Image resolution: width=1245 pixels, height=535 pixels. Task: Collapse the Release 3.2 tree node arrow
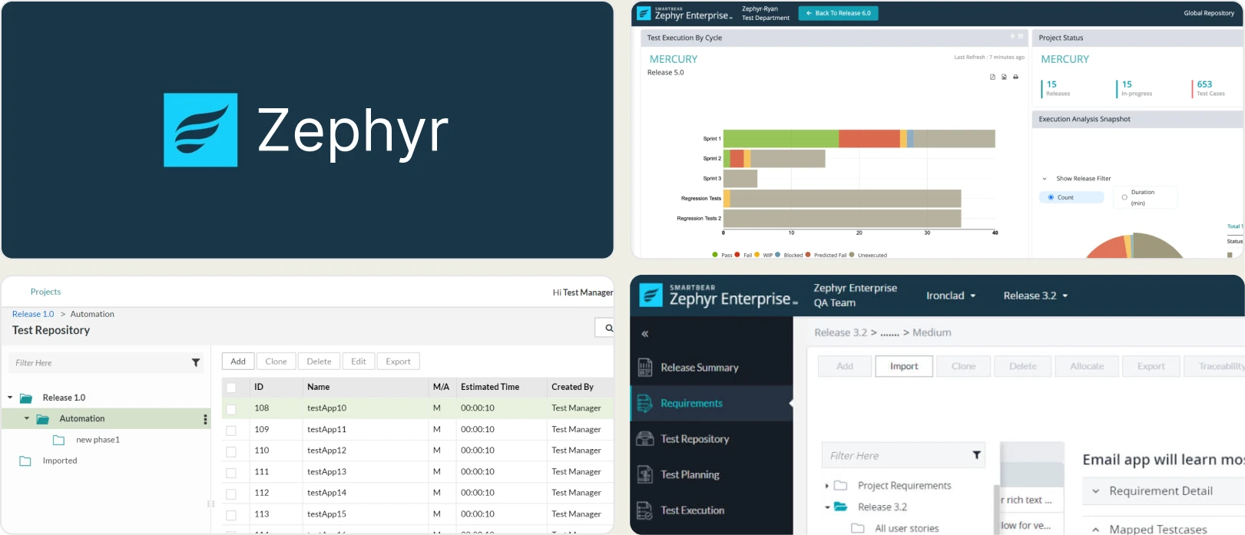[827, 507]
